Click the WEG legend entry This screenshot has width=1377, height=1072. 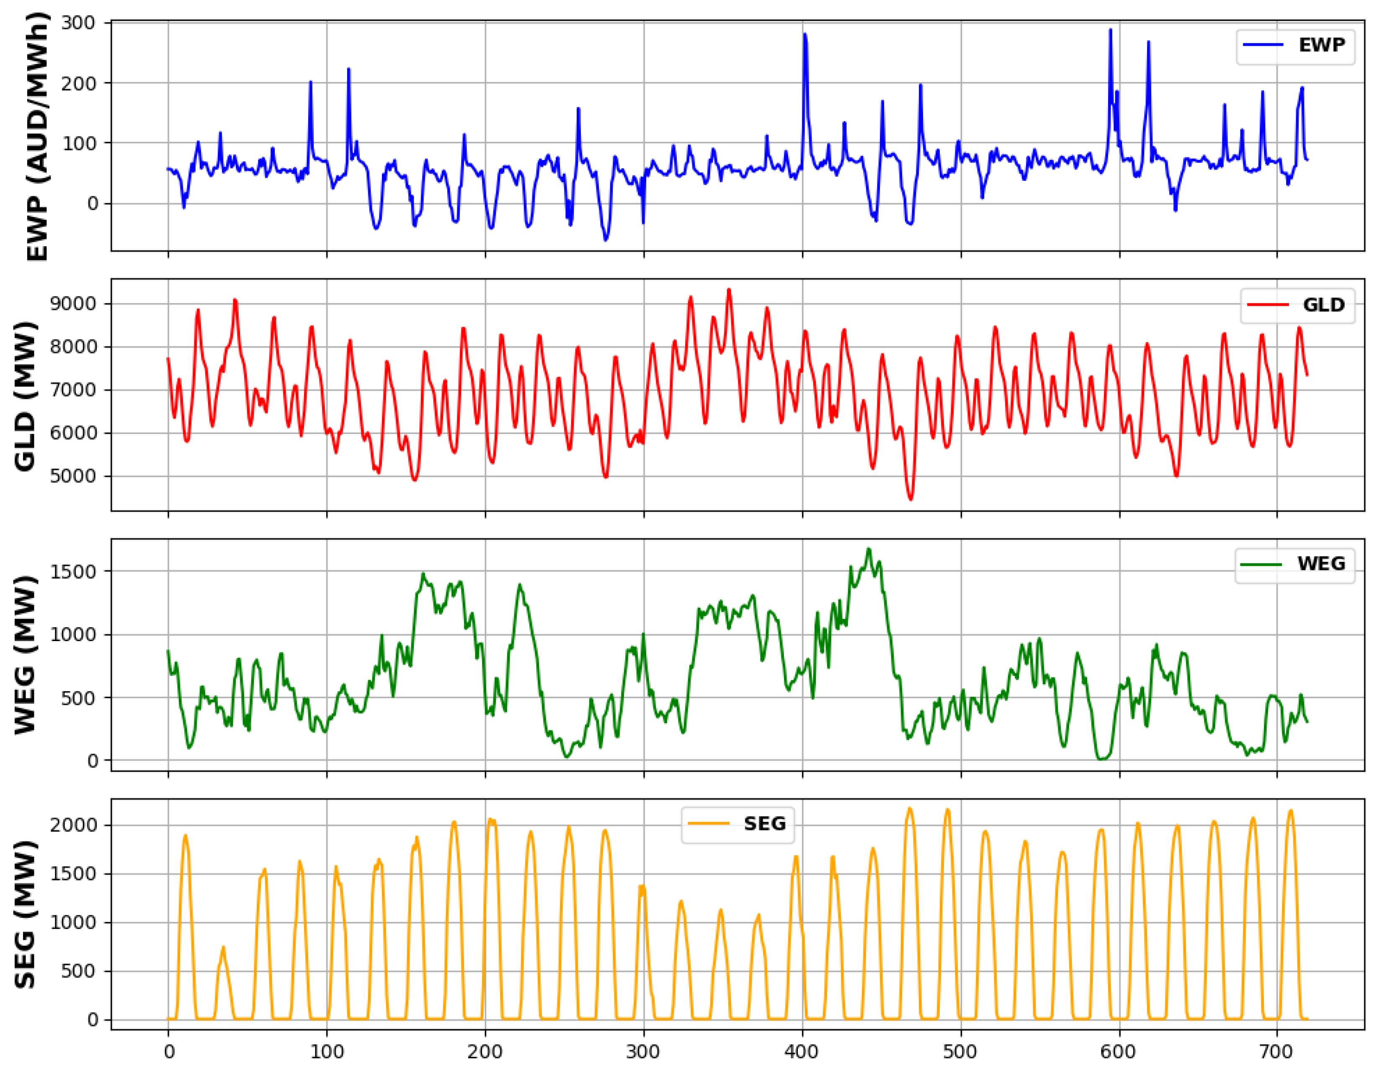point(1321,564)
